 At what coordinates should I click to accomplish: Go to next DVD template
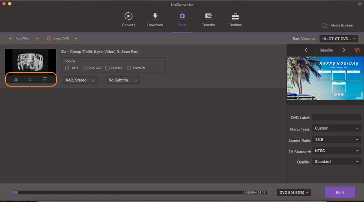click(x=344, y=50)
